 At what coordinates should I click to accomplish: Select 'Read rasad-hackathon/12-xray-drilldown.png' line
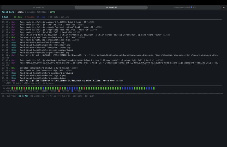click(x=36, y=48)
